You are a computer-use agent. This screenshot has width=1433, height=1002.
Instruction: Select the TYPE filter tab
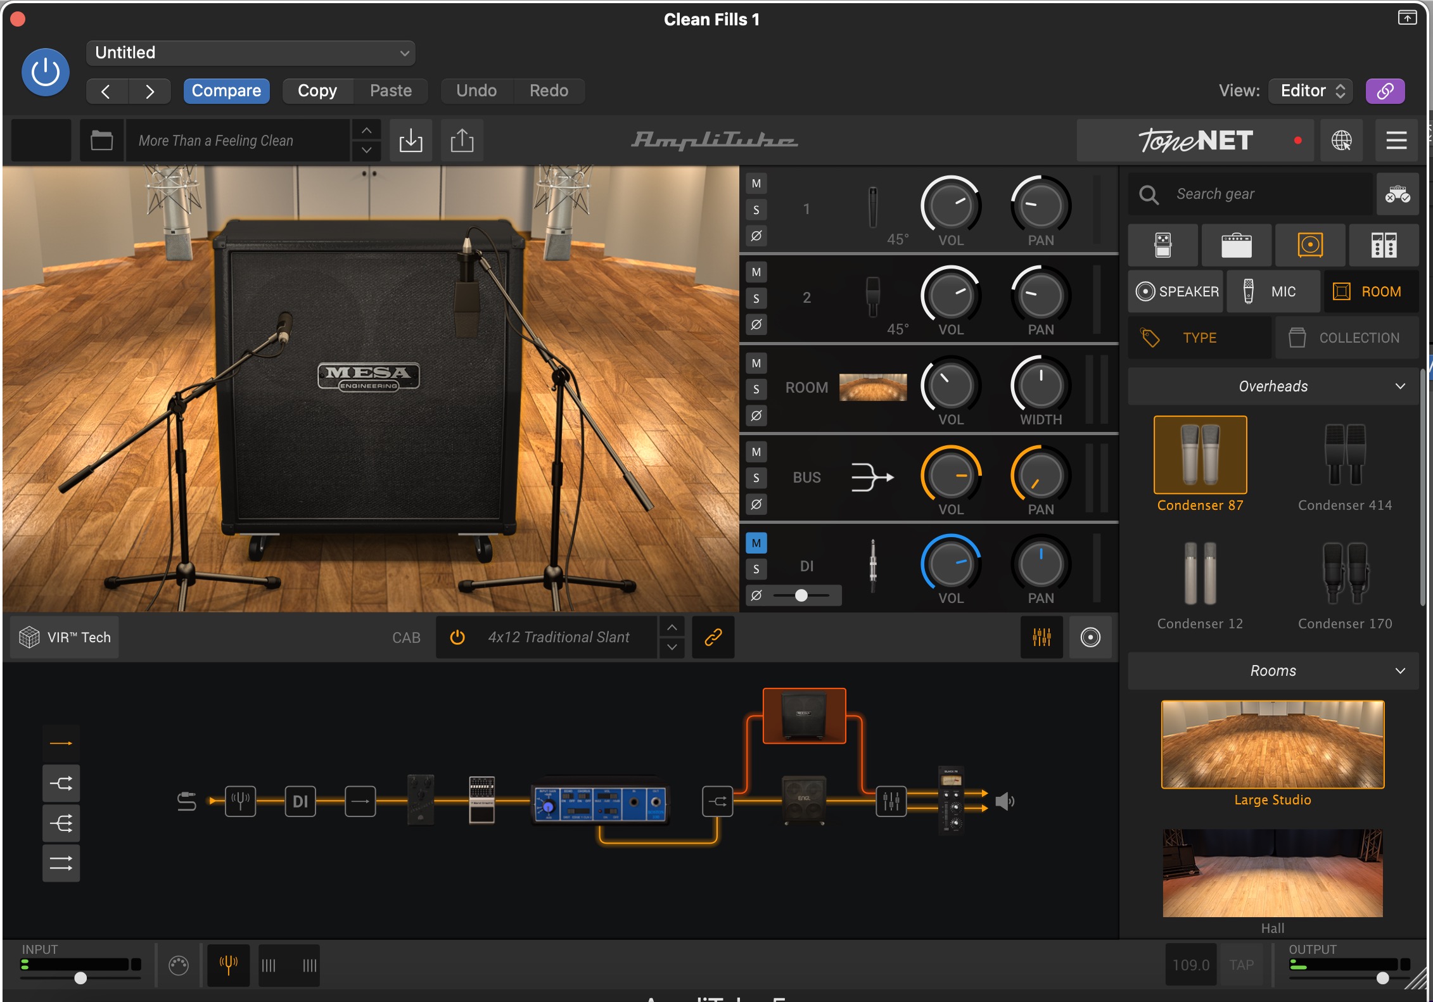pyautogui.click(x=1200, y=338)
